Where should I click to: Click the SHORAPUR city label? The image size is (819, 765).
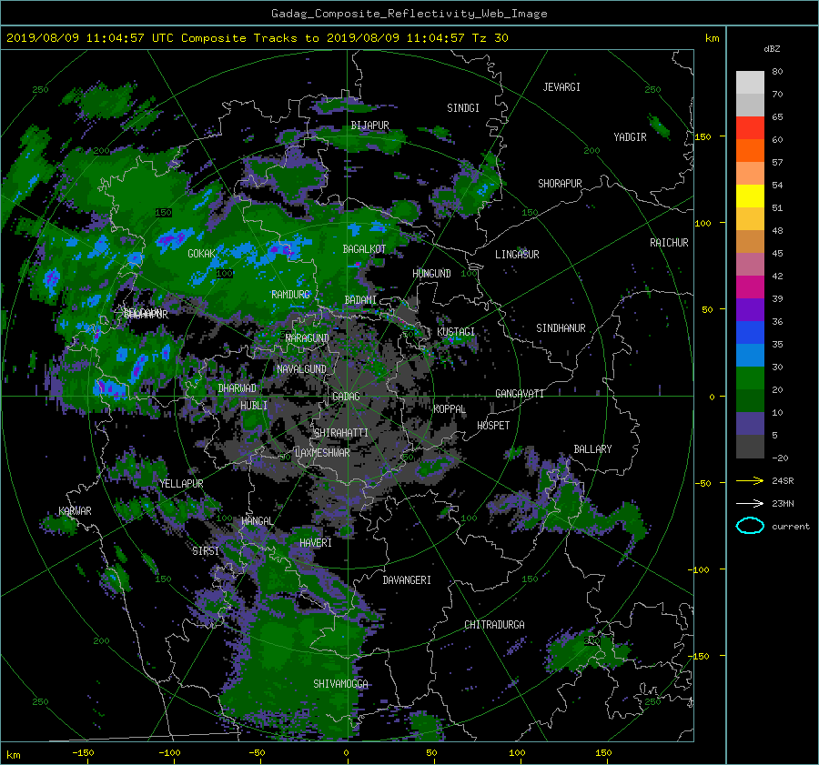(x=560, y=184)
